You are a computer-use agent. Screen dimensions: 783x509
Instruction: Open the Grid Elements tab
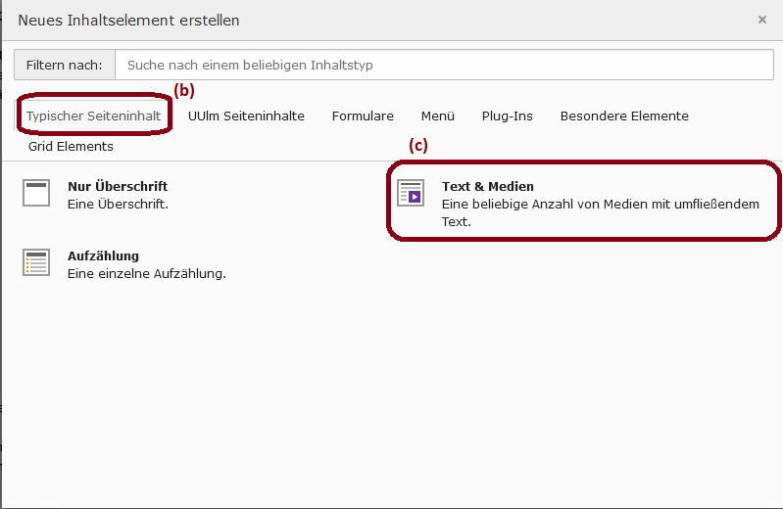71,146
